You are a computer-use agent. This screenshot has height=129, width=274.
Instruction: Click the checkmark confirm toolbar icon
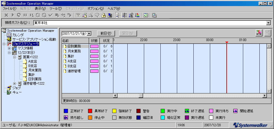(x=51, y=15)
